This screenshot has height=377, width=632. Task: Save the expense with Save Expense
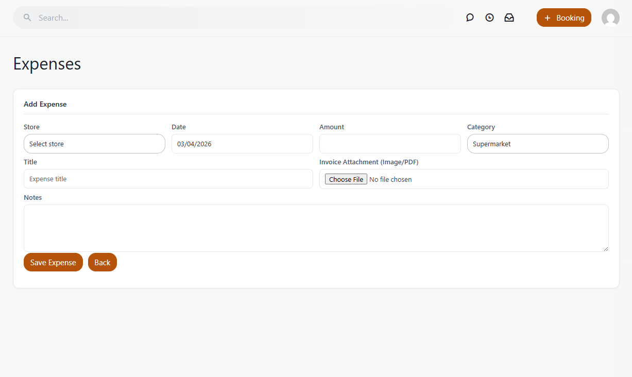pyautogui.click(x=53, y=262)
